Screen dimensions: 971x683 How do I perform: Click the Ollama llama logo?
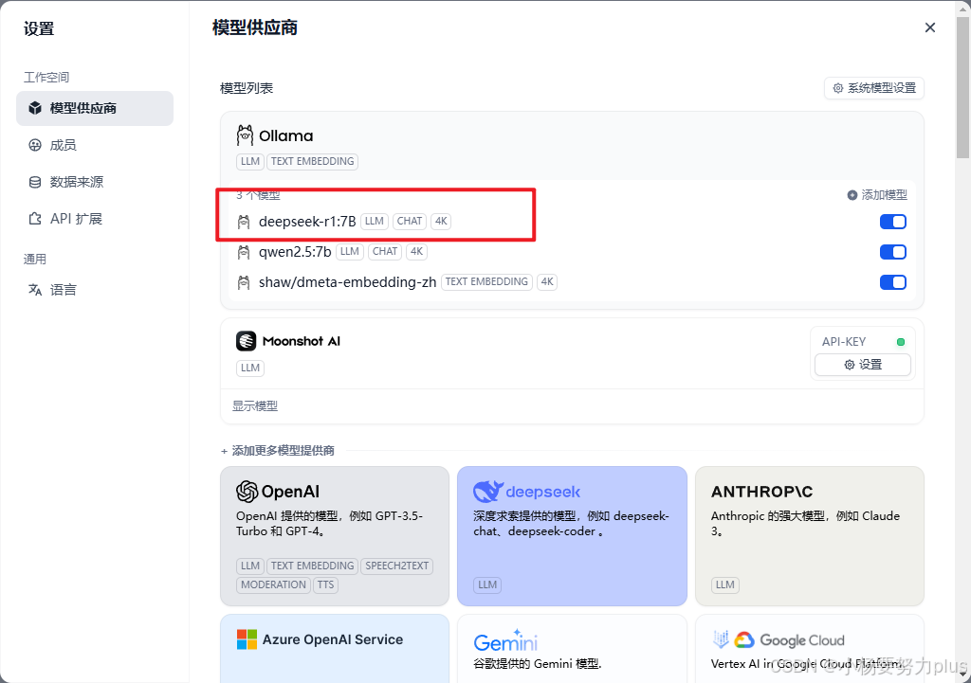pos(246,135)
